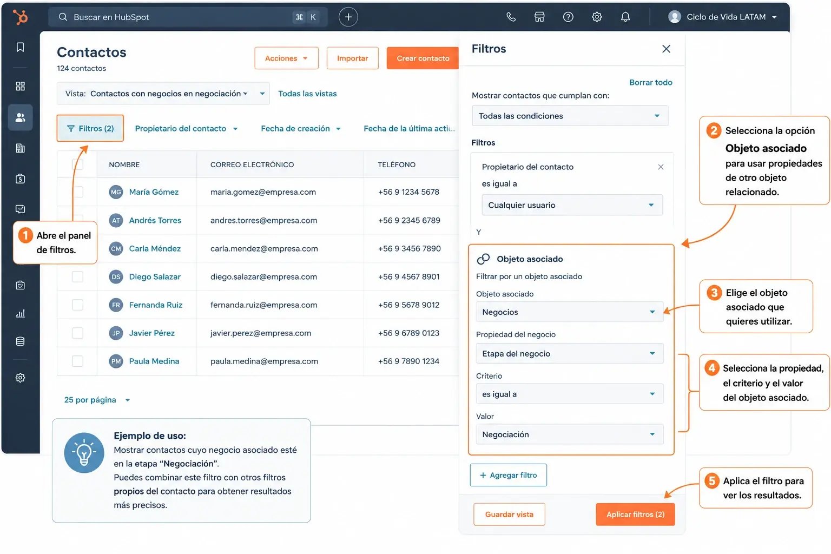Image resolution: width=831 pixels, height=554 pixels.
Task: Click the Agregar filtro button
Action: [508, 475]
